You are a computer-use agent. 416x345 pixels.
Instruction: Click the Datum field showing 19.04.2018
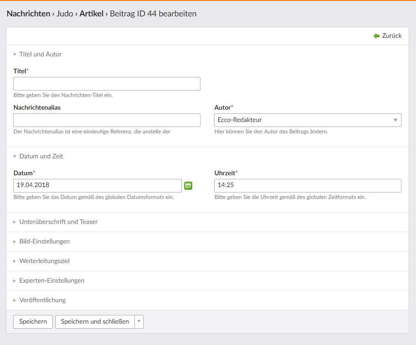click(98, 186)
